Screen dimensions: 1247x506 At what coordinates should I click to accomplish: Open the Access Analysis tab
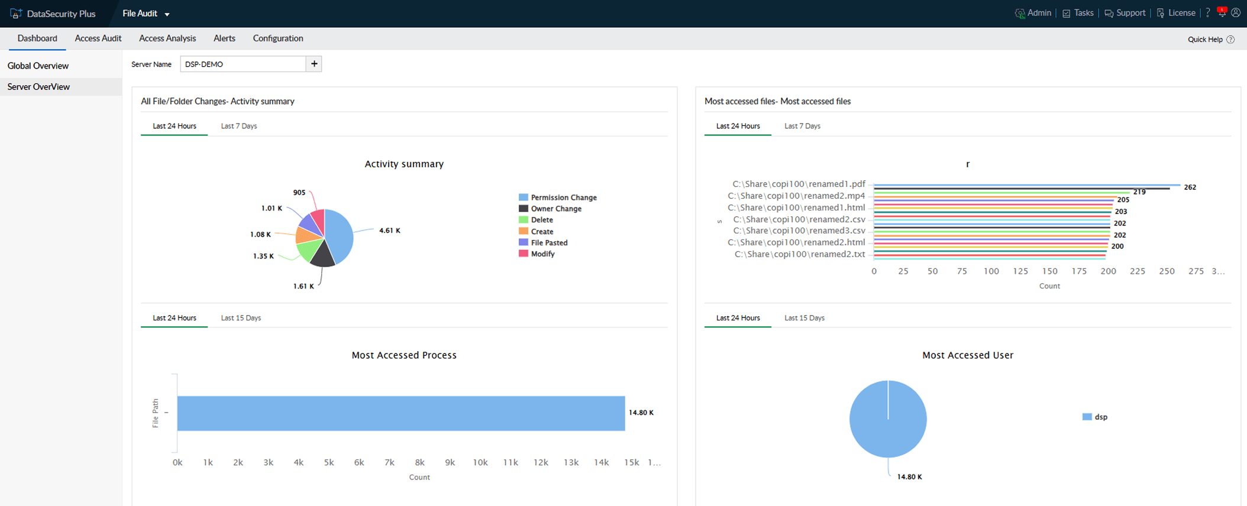pos(167,38)
